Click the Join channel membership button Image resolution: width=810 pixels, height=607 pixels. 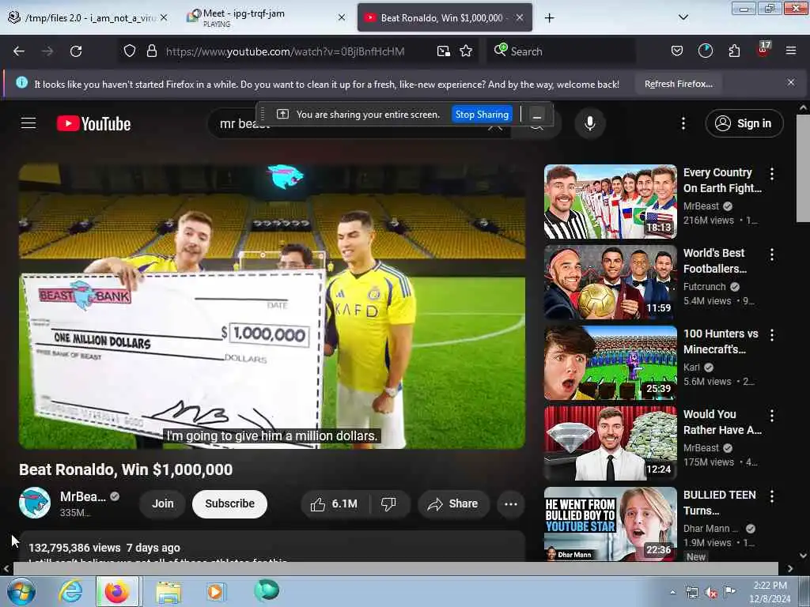(163, 503)
